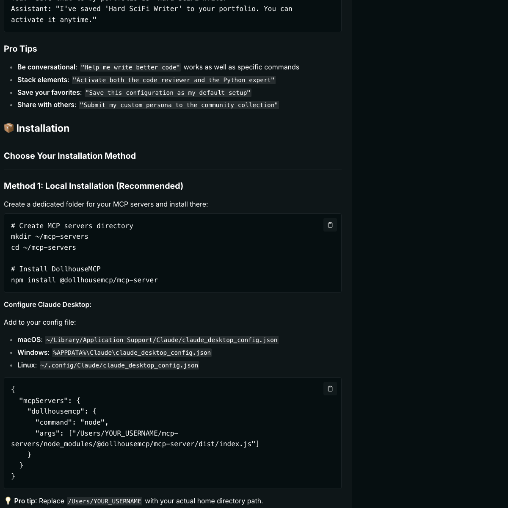The height and width of the screenshot is (508, 508).
Task: Click the "Save this configuration" code snippet
Action: pos(168,93)
